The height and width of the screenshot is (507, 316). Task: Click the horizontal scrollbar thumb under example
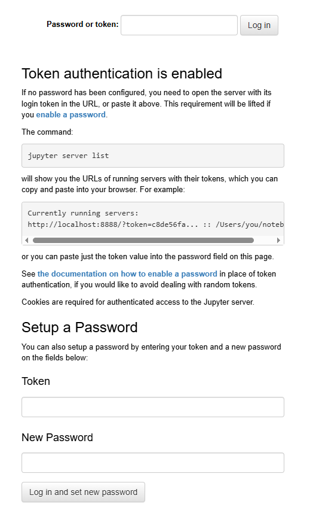143,240
